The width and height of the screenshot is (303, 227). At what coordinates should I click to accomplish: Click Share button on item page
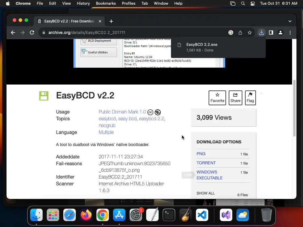click(x=235, y=98)
